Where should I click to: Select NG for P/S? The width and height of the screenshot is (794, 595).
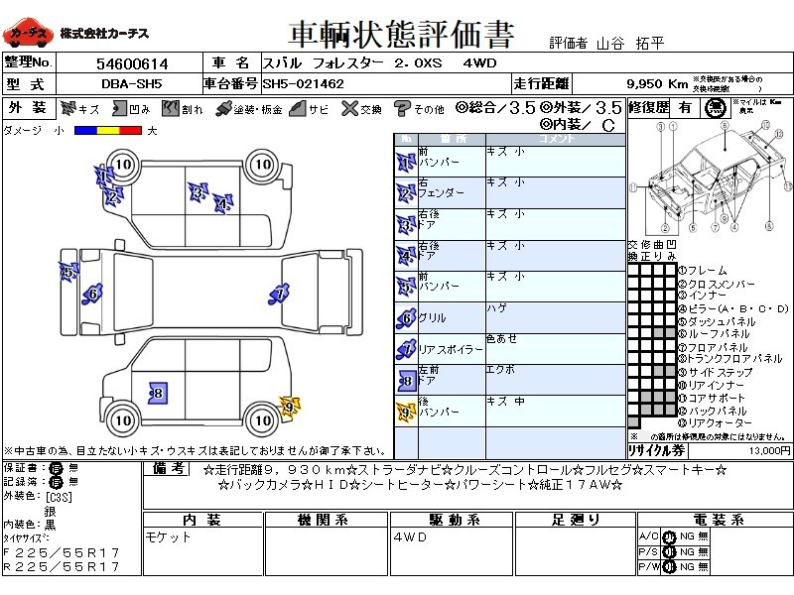coord(687,551)
